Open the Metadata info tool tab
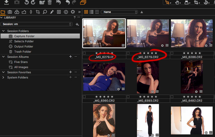Viewport: 215px width, 137px height. pos(66,12)
